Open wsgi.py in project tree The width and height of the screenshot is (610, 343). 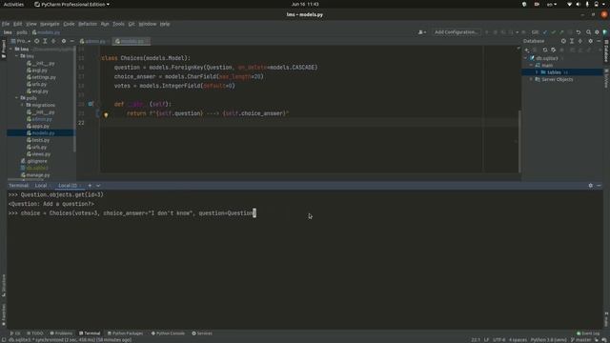(37, 91)
